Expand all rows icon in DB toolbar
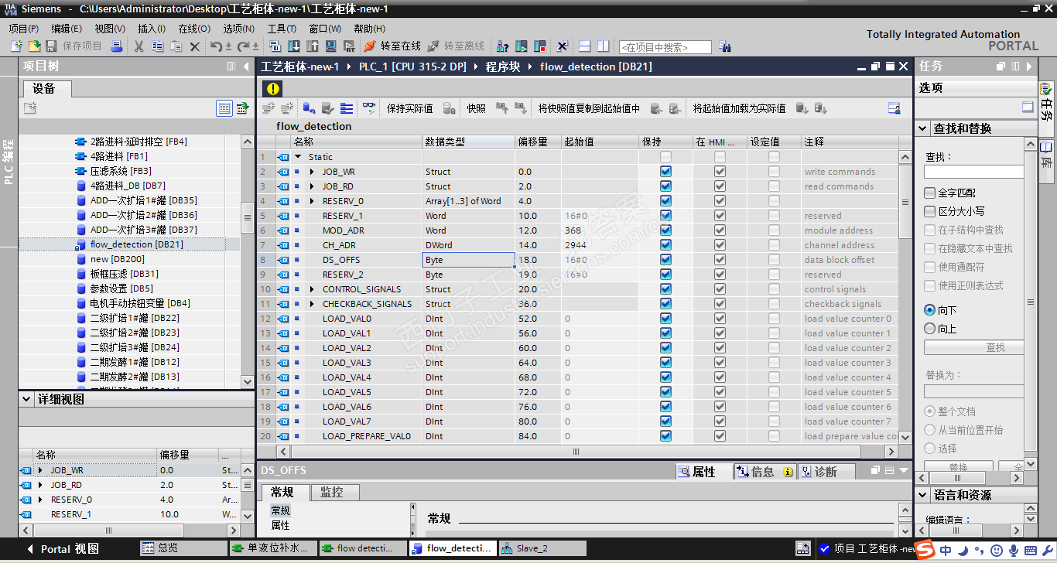This screenshot has height=563, width=1057. tap(347, 108)
